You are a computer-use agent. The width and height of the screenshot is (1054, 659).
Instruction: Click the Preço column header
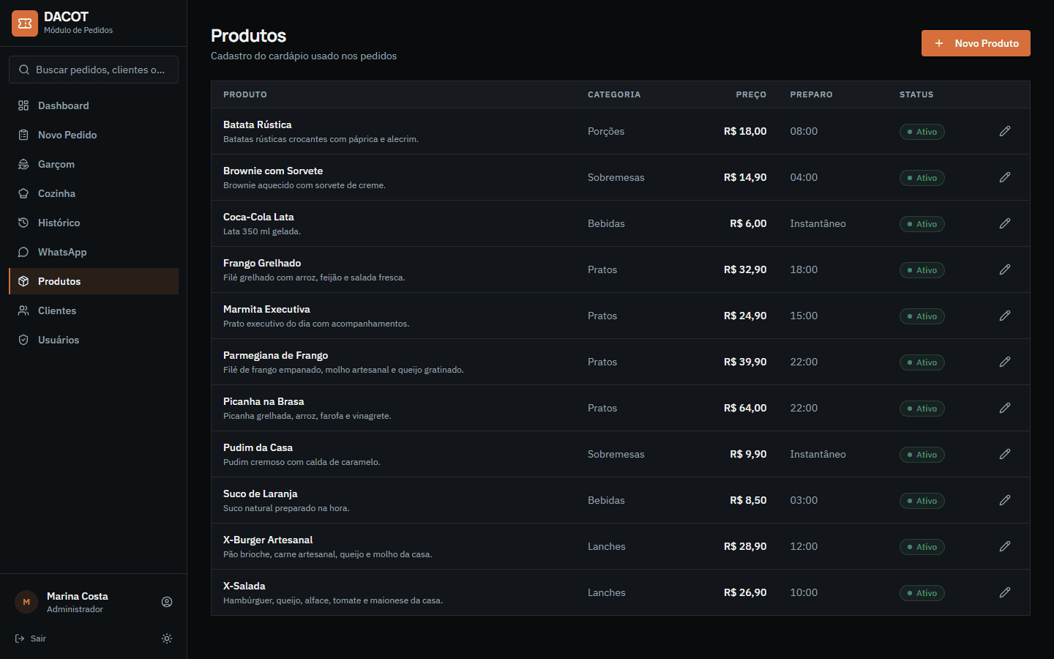pyautogui.click(x=751, y=94)
